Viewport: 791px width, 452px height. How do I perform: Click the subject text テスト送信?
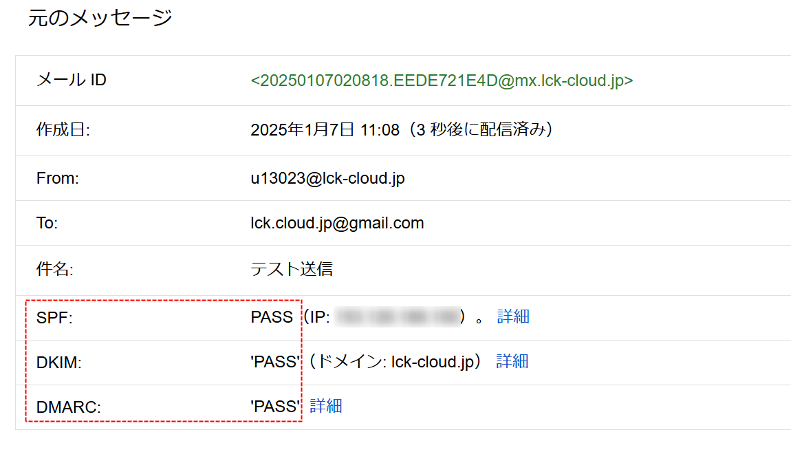(292, 269)
